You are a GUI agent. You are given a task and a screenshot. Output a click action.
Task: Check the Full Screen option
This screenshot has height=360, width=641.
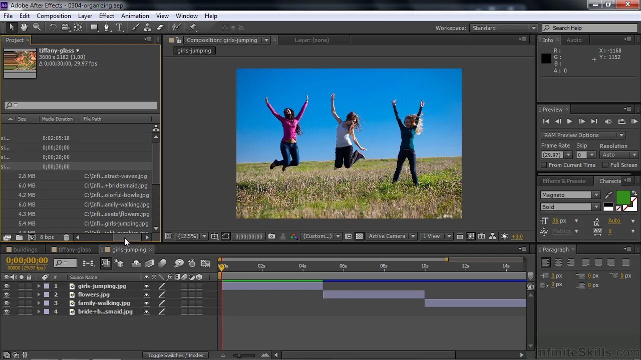point(605,165)
